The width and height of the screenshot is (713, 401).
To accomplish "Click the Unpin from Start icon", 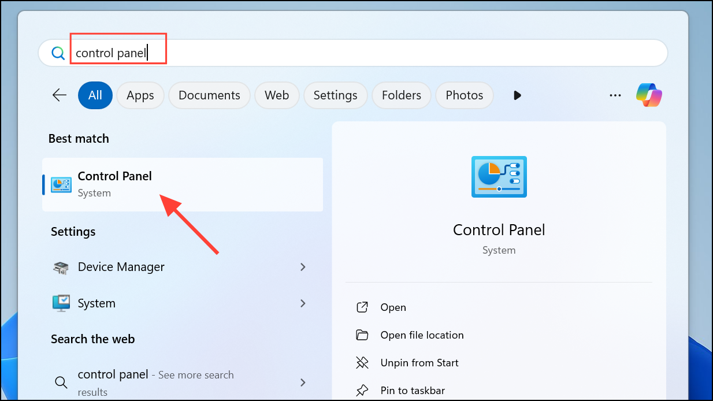I will pyautogui.click(x=362, y=363).
